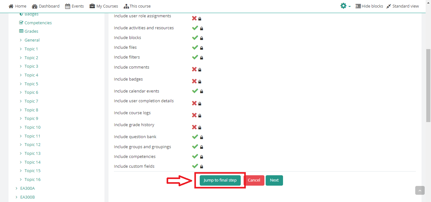Click lock icon beside Include custom fields

pos(202,166)
